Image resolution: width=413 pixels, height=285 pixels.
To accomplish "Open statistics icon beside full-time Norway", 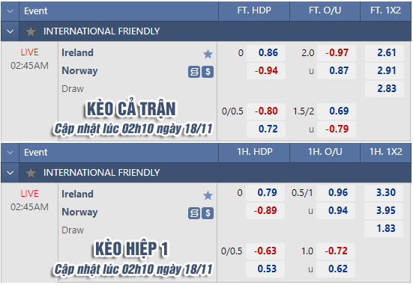I will coord(194,72).
